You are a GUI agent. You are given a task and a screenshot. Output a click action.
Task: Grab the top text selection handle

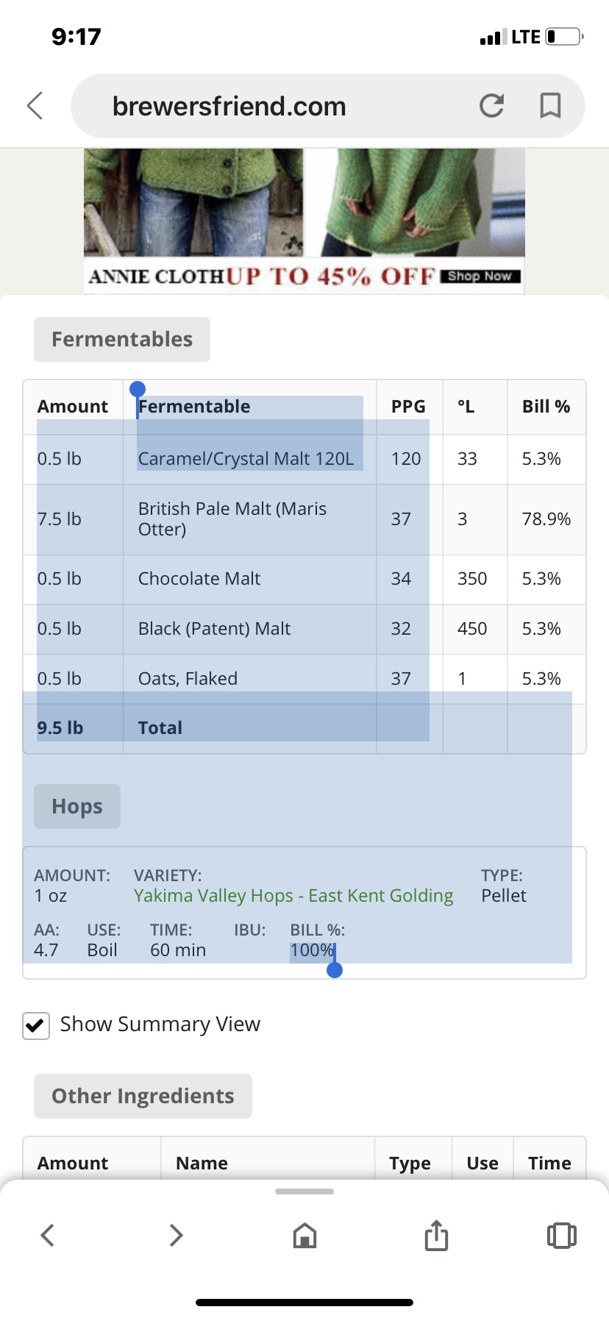[x=137, y=390]
